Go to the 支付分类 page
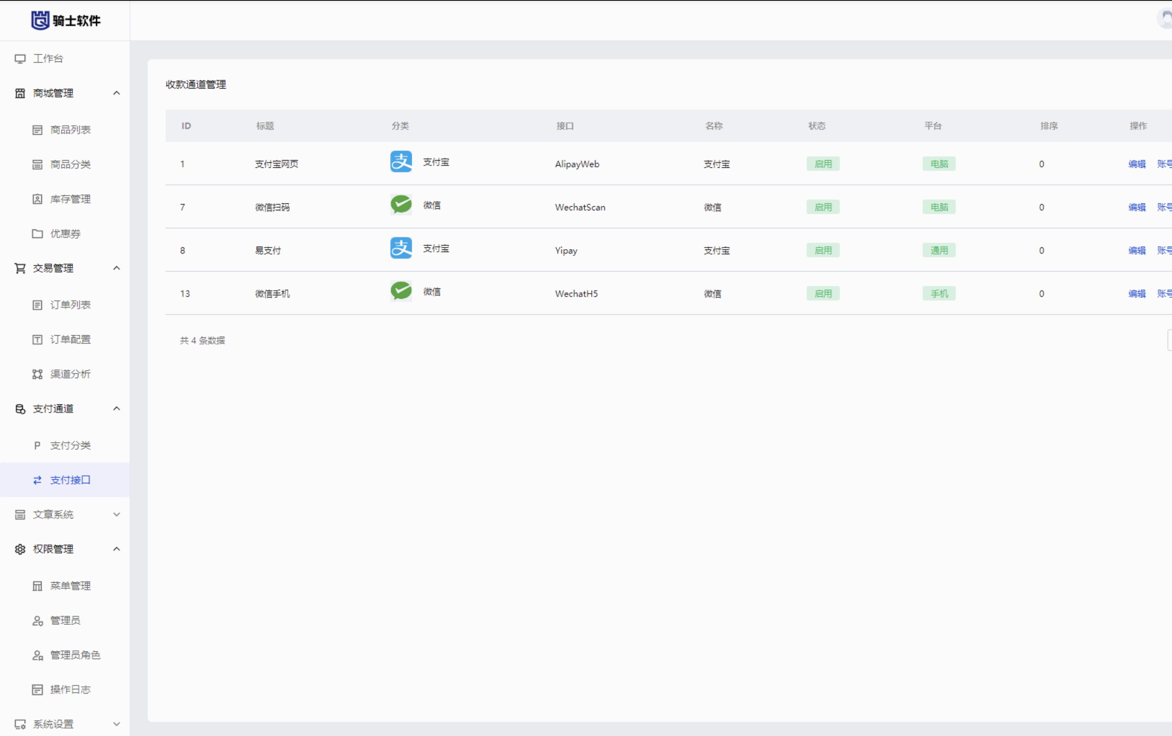Image resolution: width=1172 pixels, height=736 pixels. click(70, 445)
